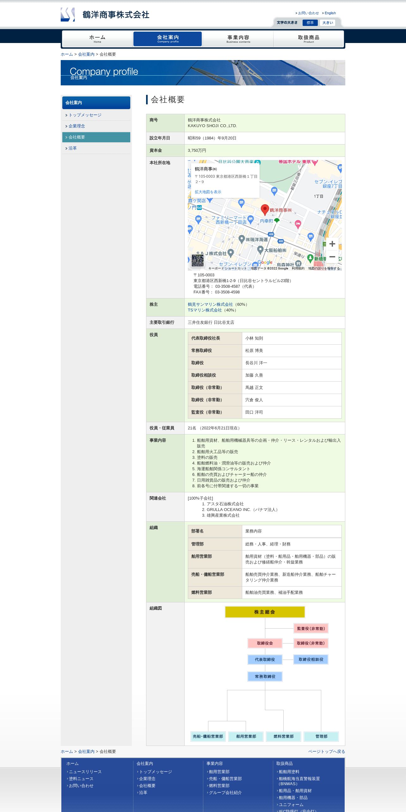
Task: Click the S&J株式会社 map marker
Action: point(231,253)
